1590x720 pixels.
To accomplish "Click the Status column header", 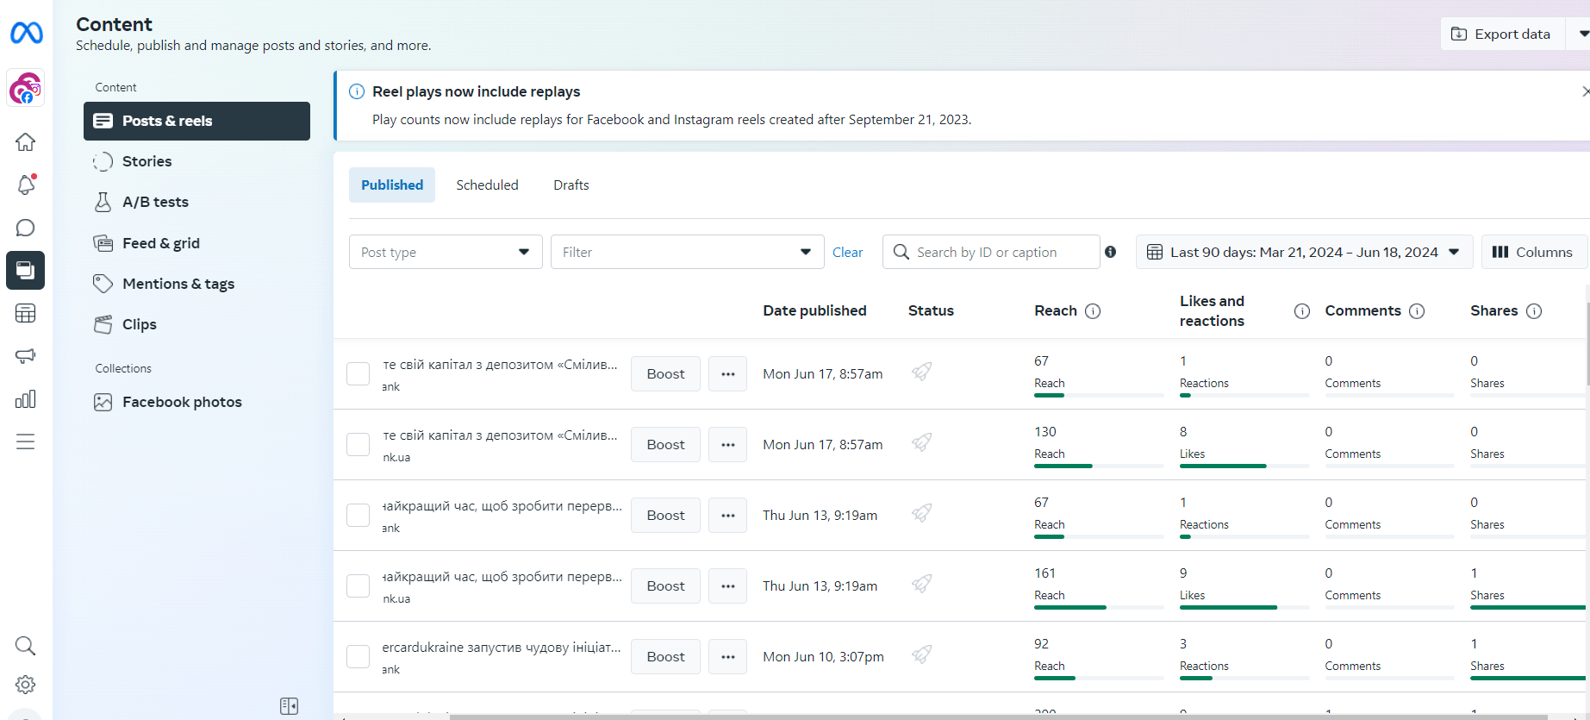I will [931, 311].
